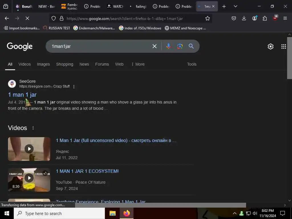This screenshot has width=292, height=219.
Task: Open Google quick settings gear
Action: coord(270,46)
